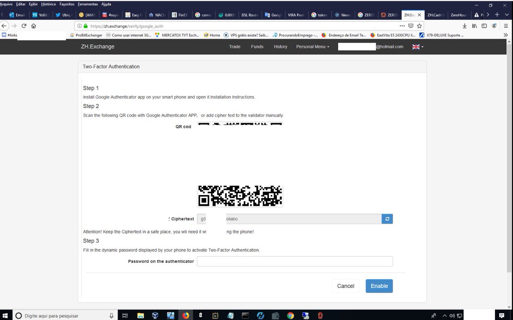
Task: Click the taskbar microphone search icon
Action: tap(112, 316)
